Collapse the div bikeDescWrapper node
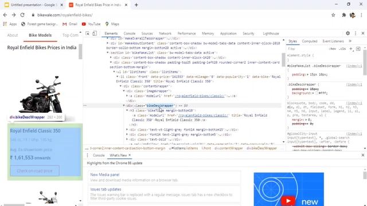This screenshot has width=367, height=206. (x=124, y=105)
